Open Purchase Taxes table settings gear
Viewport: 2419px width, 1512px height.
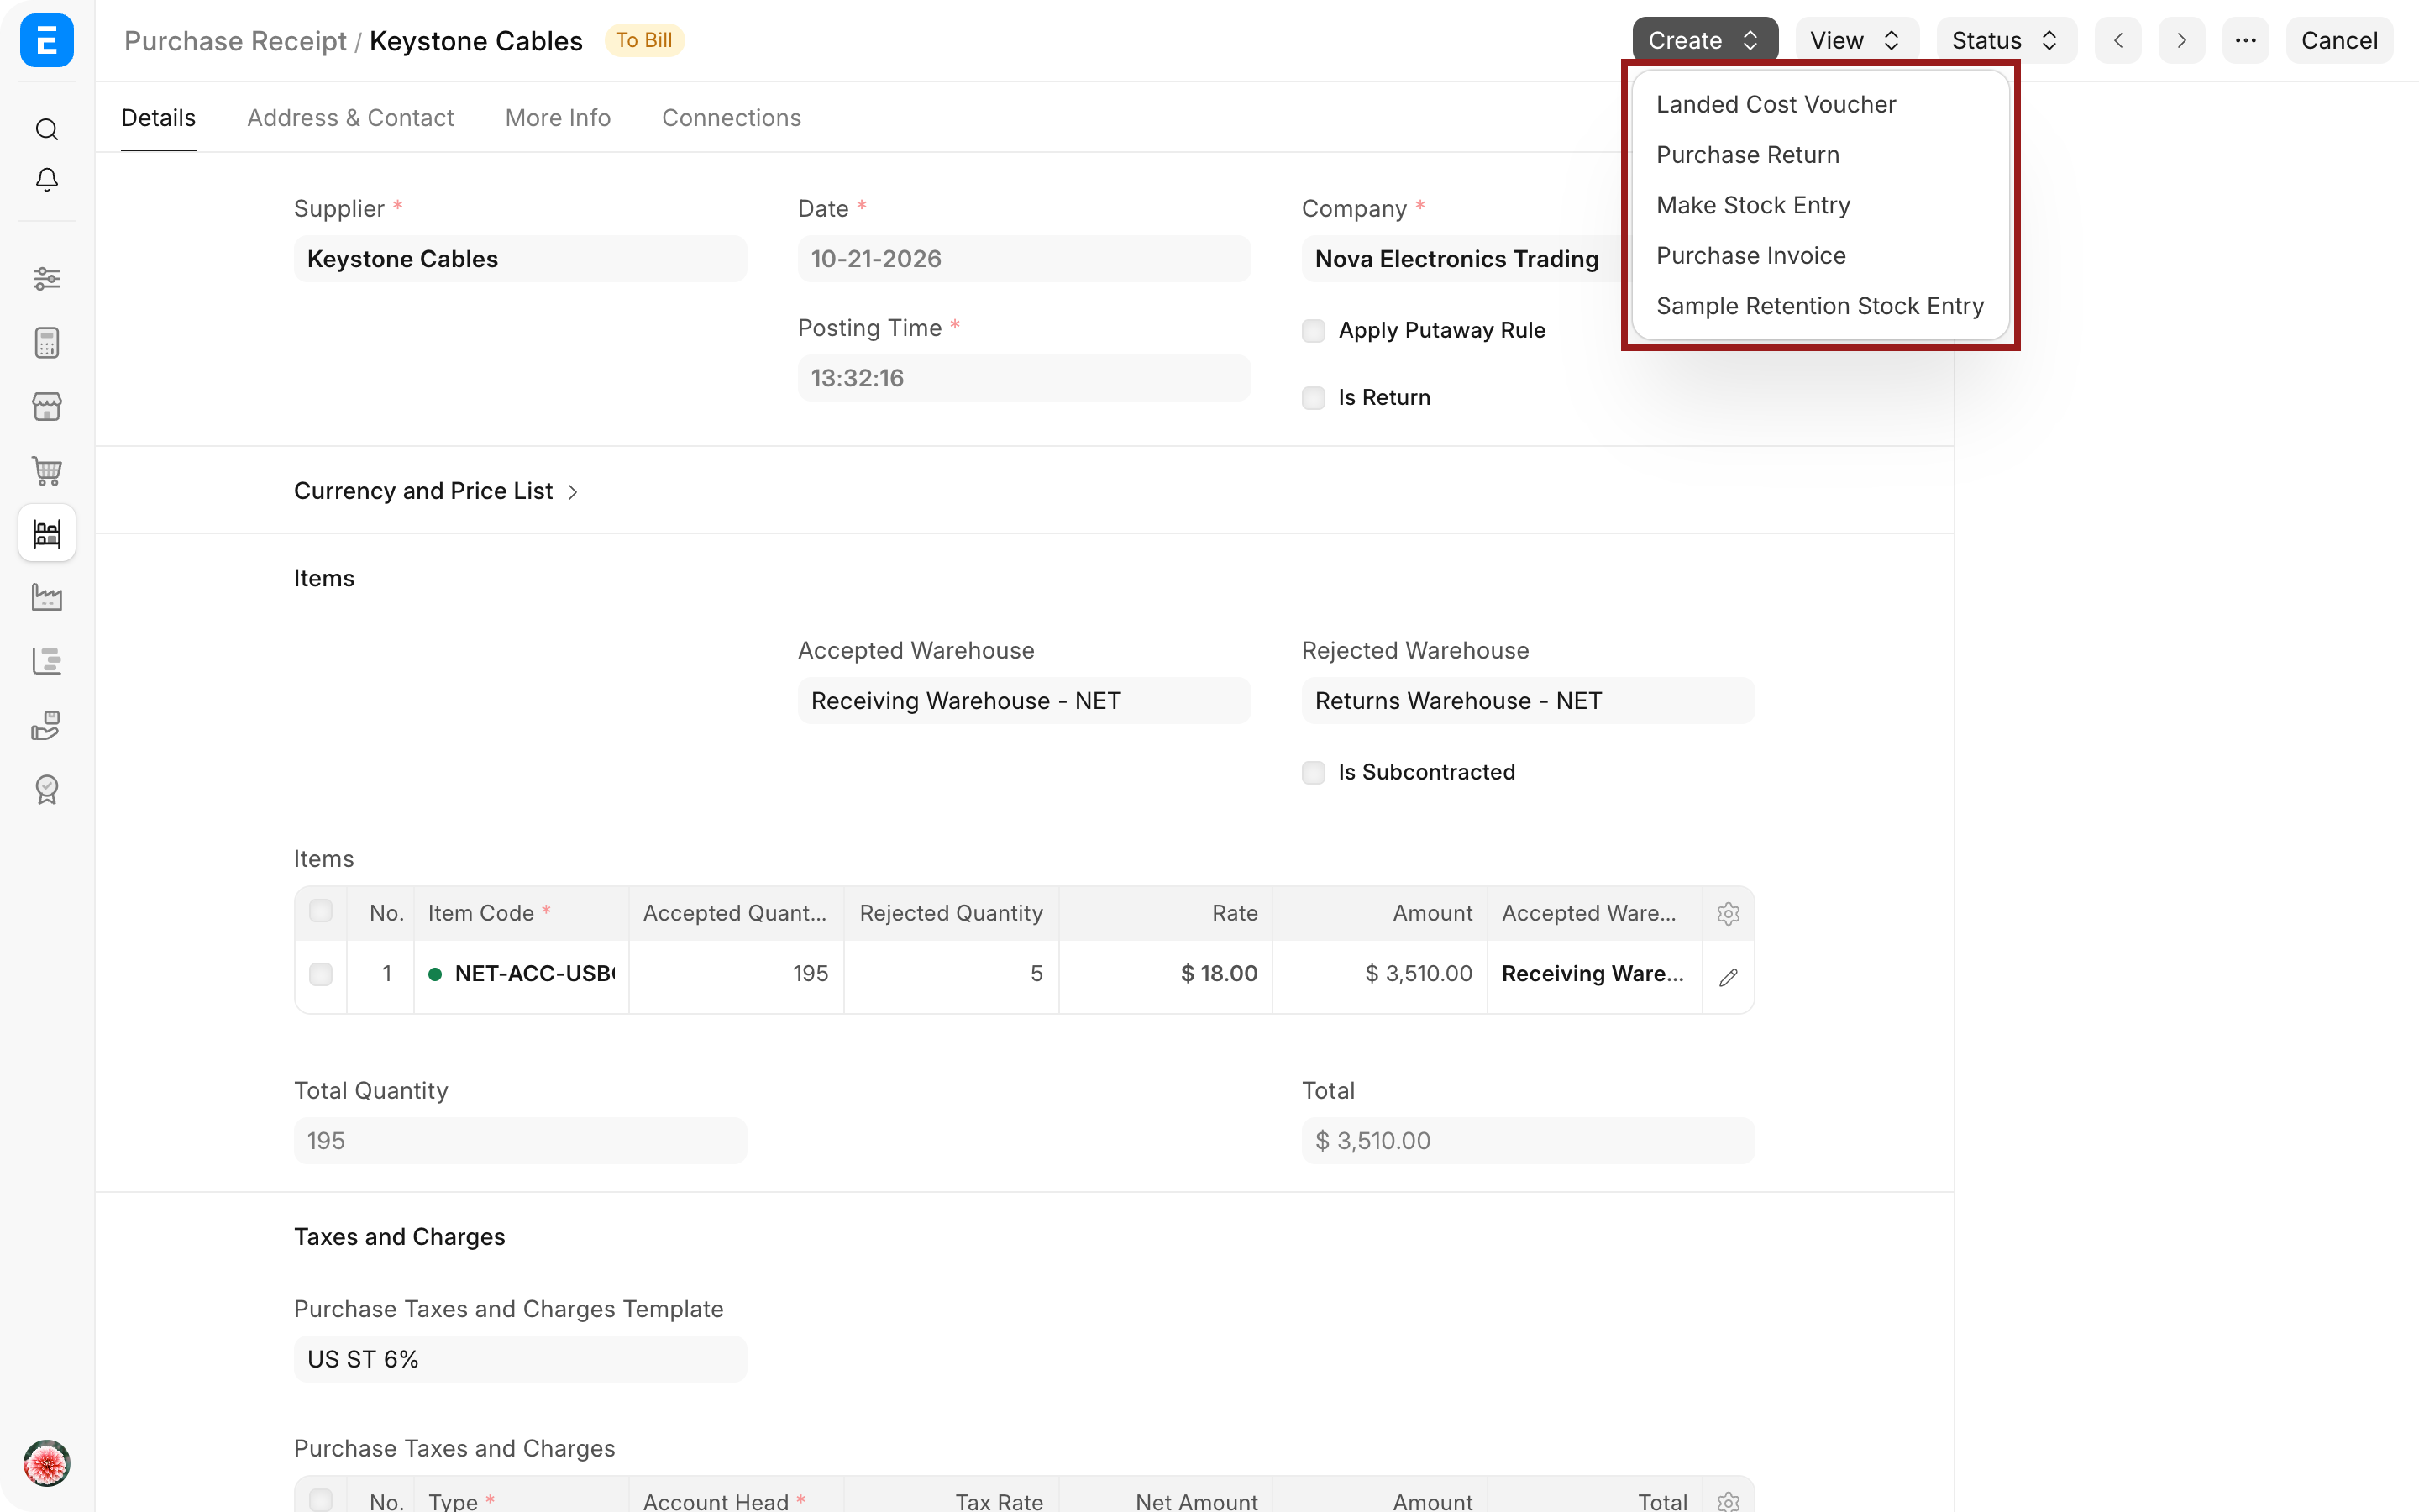coord(1729,1501)
